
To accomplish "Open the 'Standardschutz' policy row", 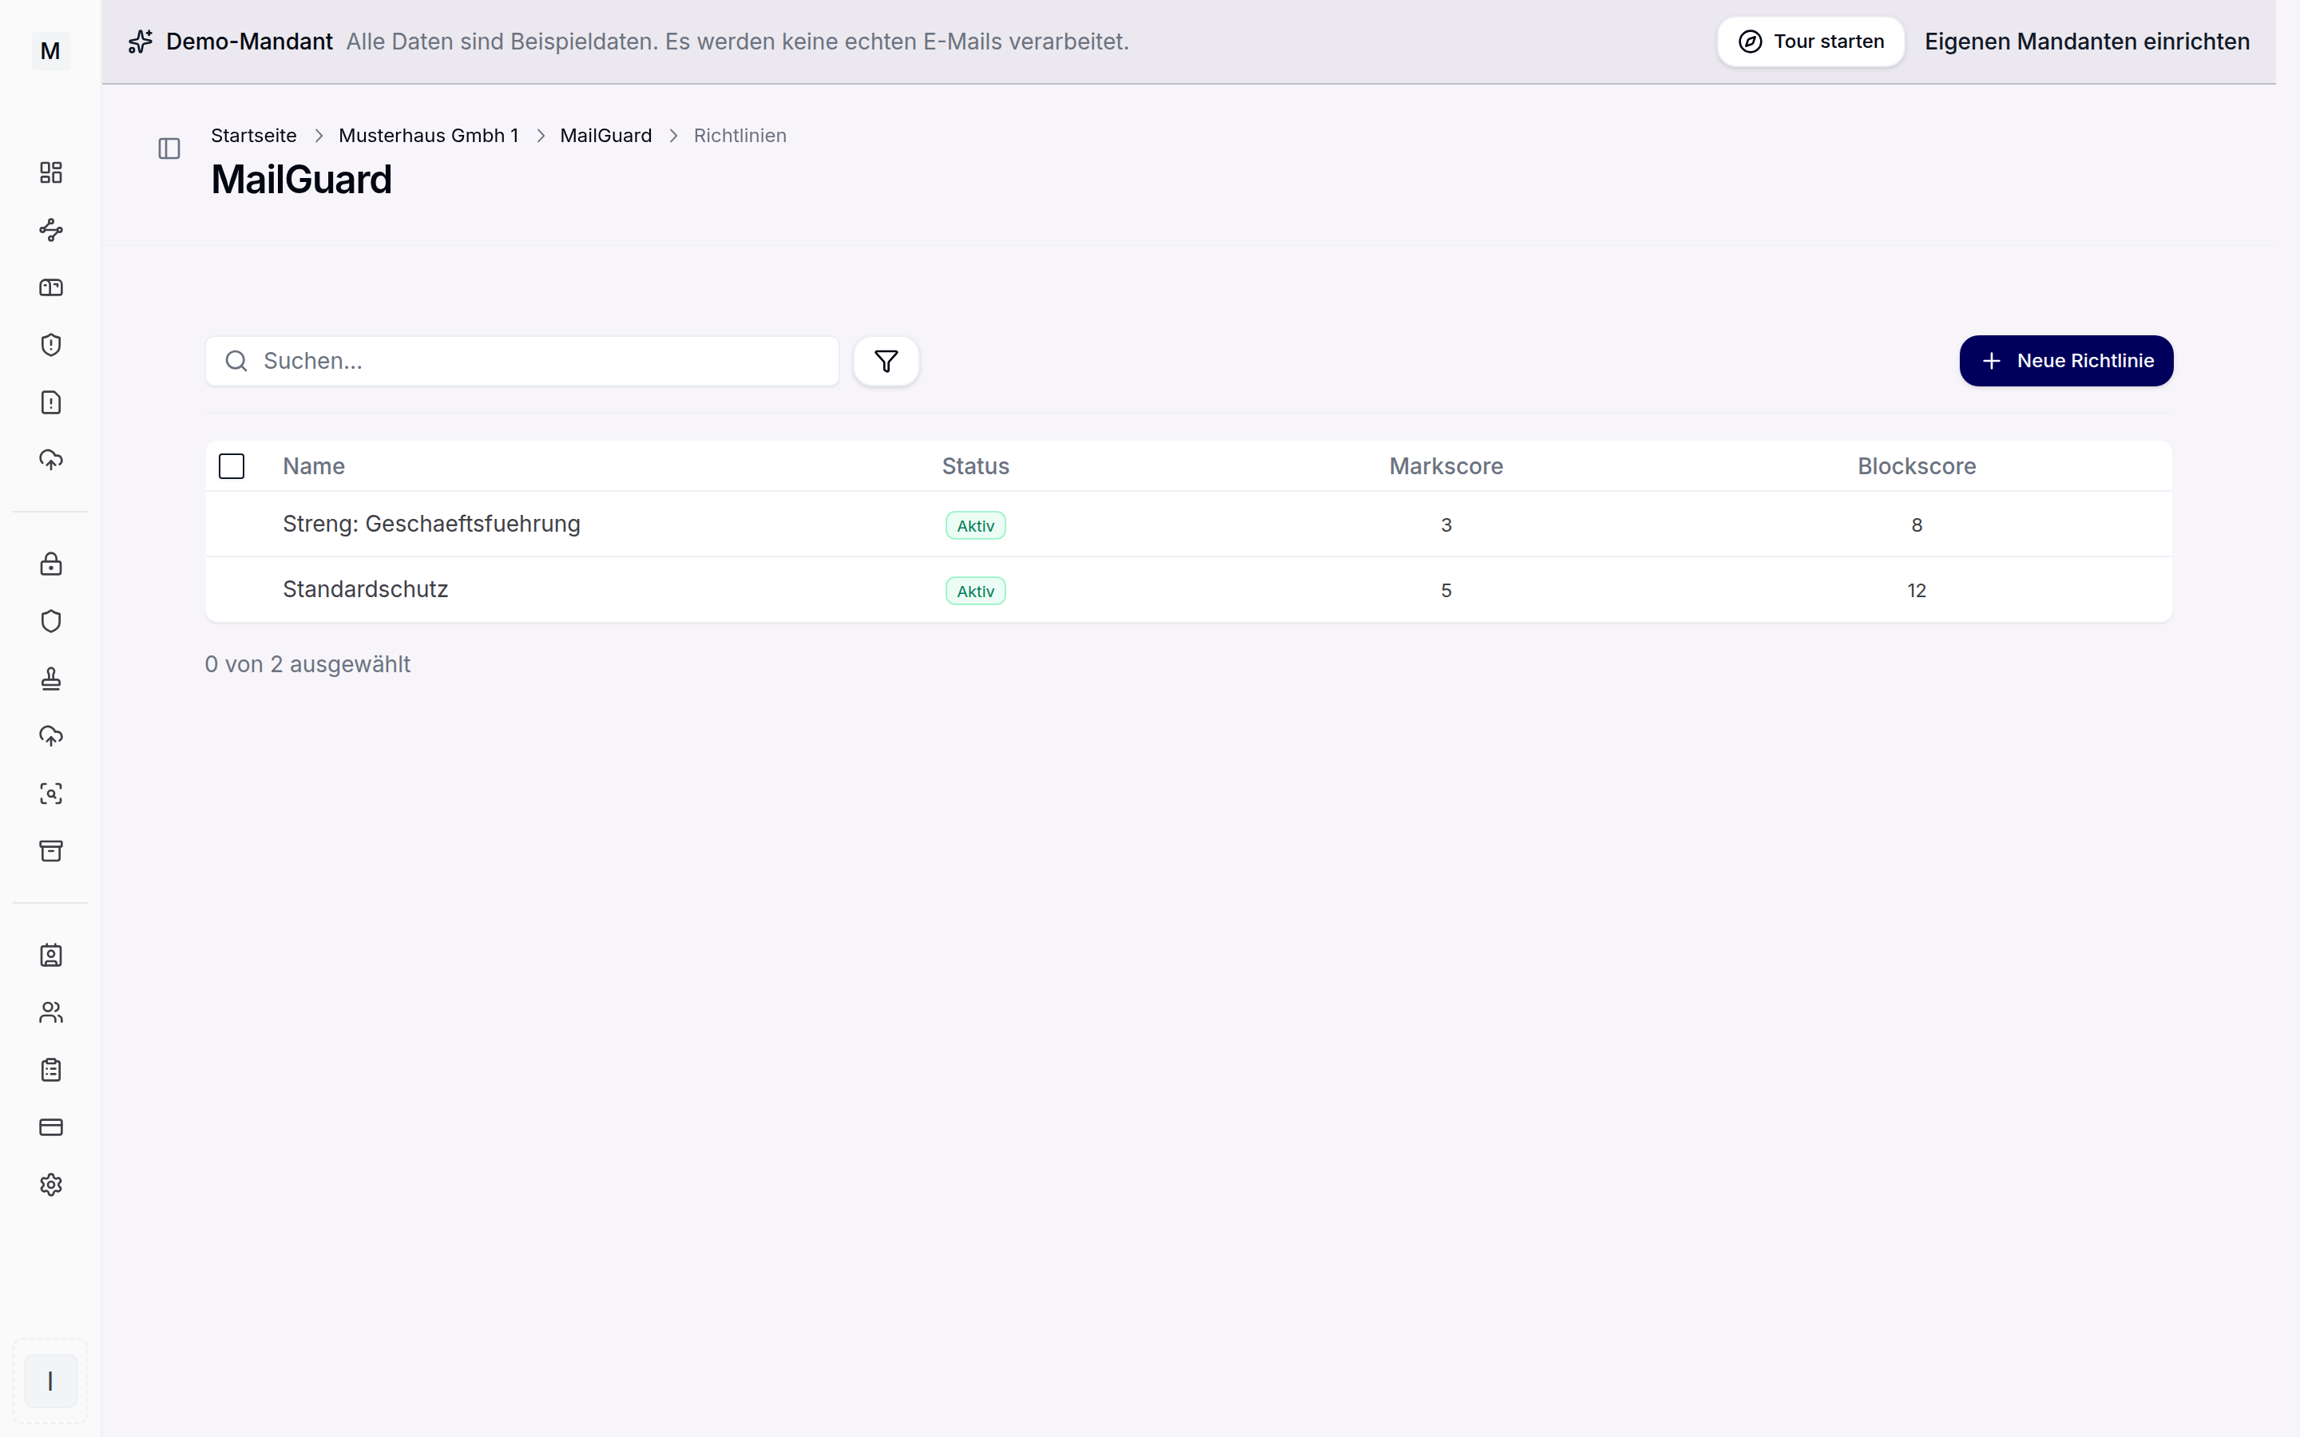I will click(1188, 589).
